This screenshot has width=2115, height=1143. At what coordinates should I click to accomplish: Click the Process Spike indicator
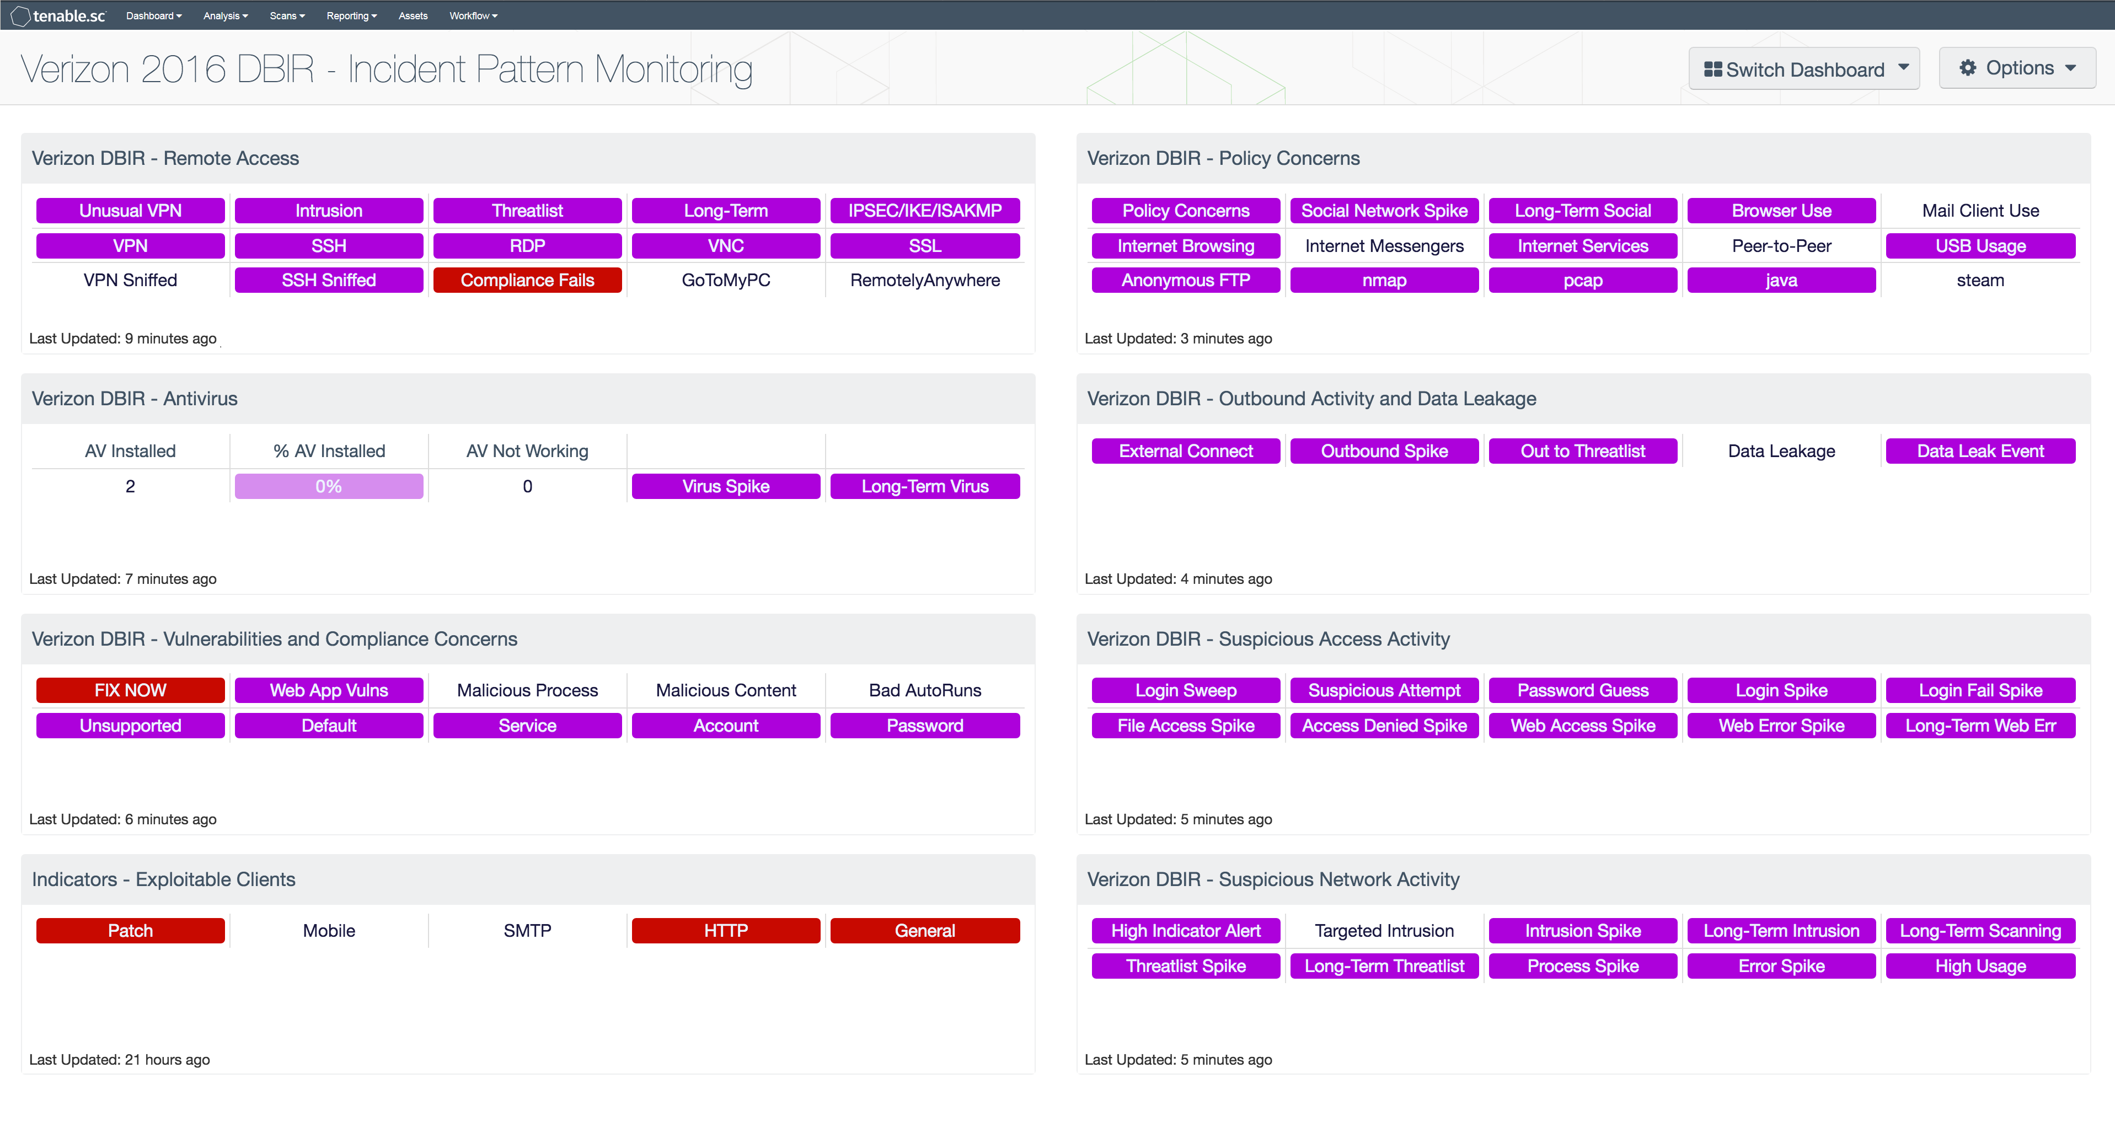click(1583, 965)
